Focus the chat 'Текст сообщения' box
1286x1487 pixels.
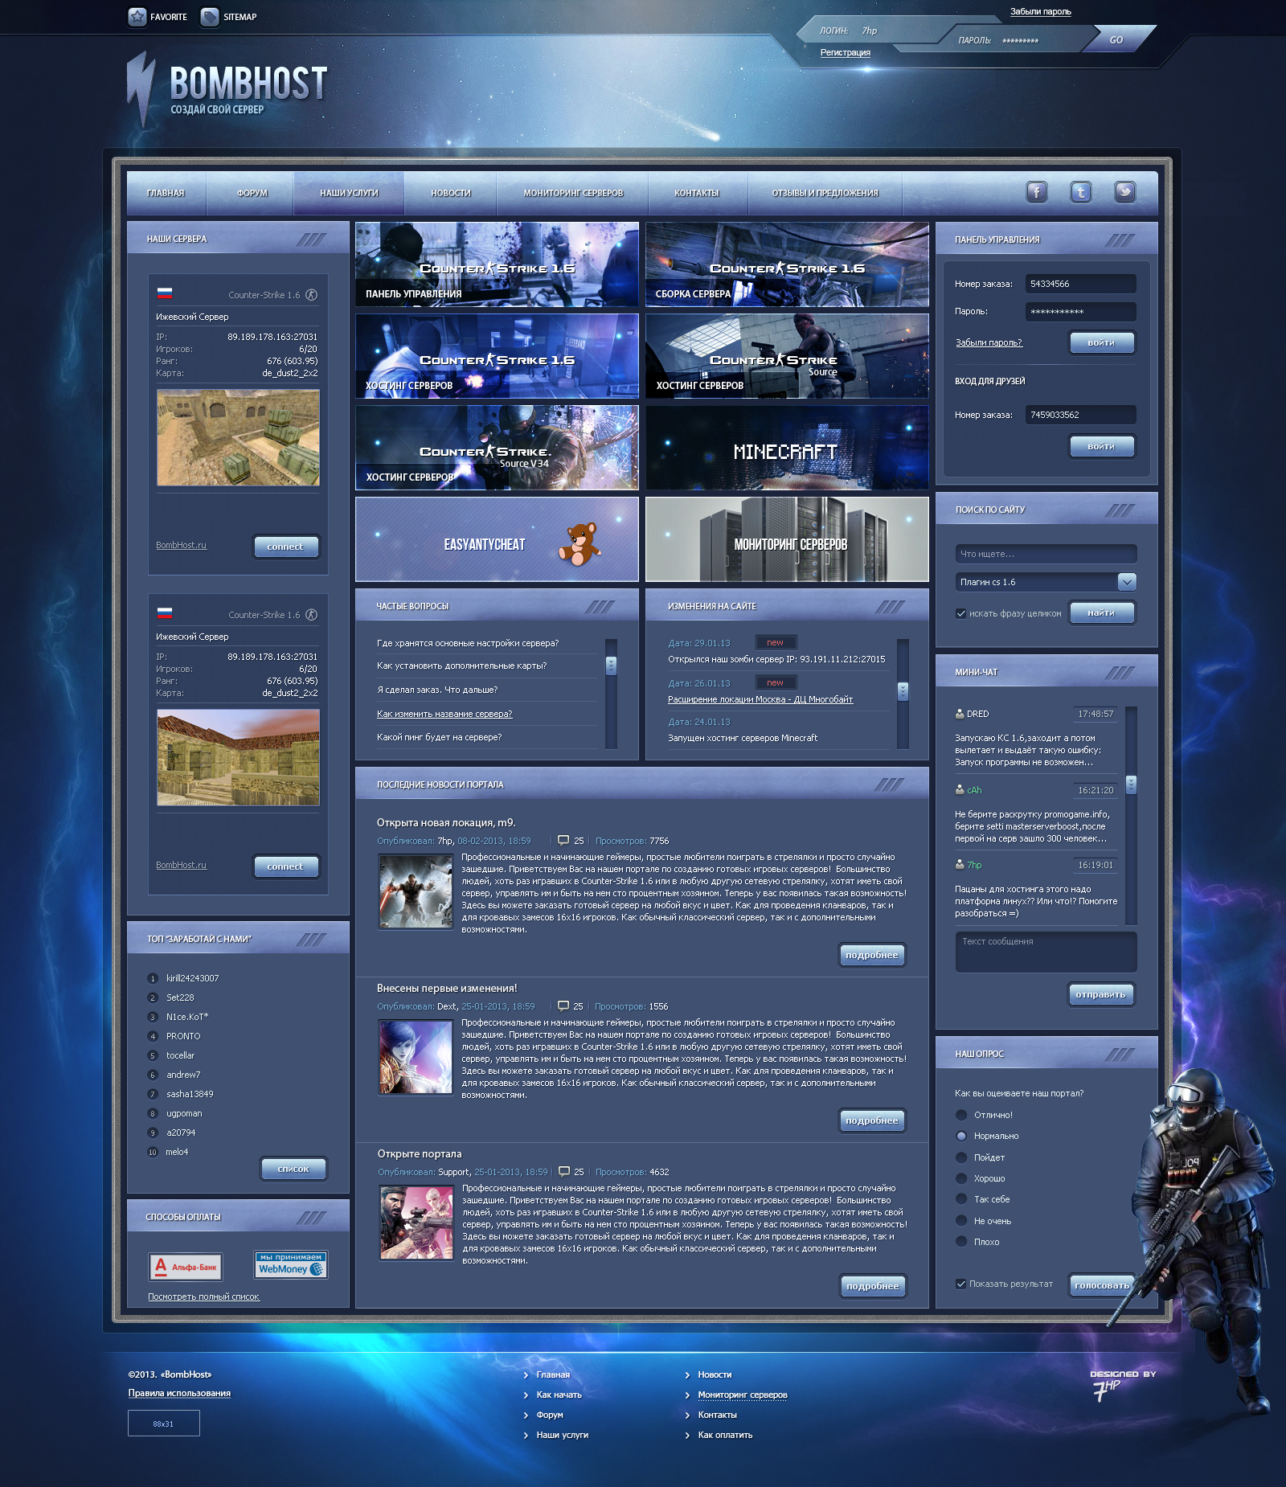tap(1046, 952)
